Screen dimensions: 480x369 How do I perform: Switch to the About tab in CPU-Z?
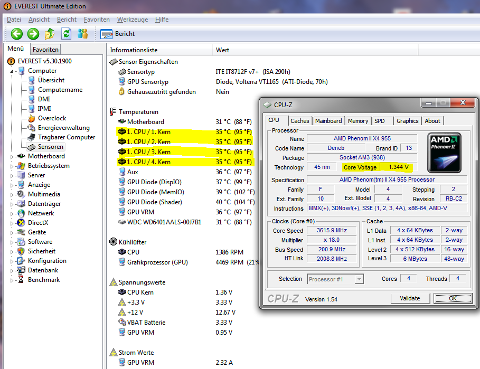click(x=432, y=121)
